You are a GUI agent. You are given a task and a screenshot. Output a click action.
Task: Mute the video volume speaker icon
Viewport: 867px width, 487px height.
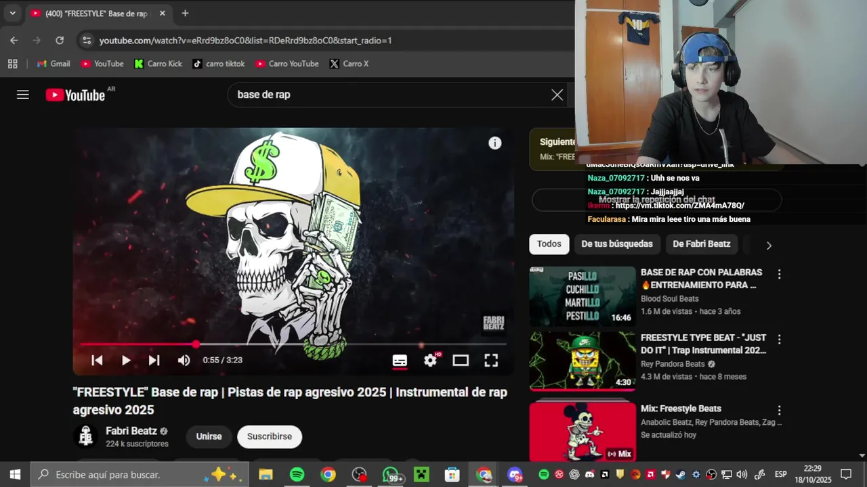(184, 360)
